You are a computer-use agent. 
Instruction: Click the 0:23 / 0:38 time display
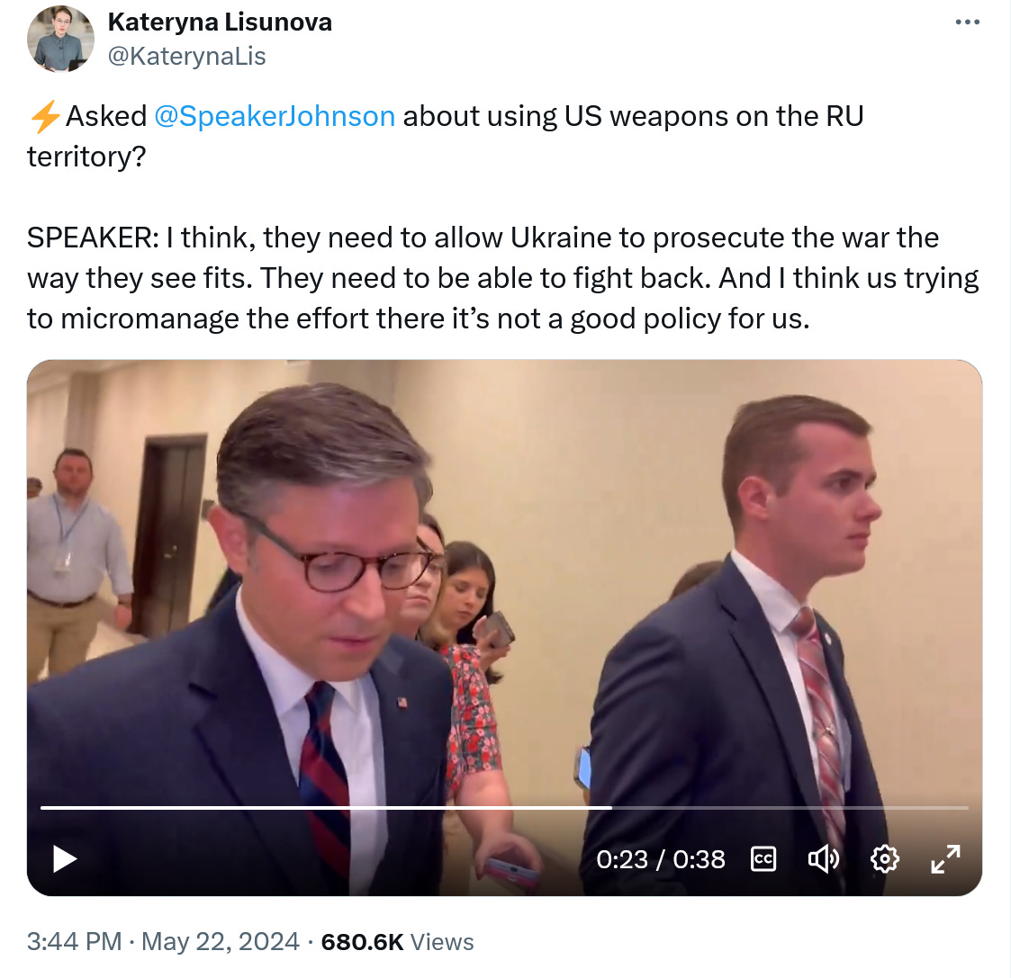660,859
